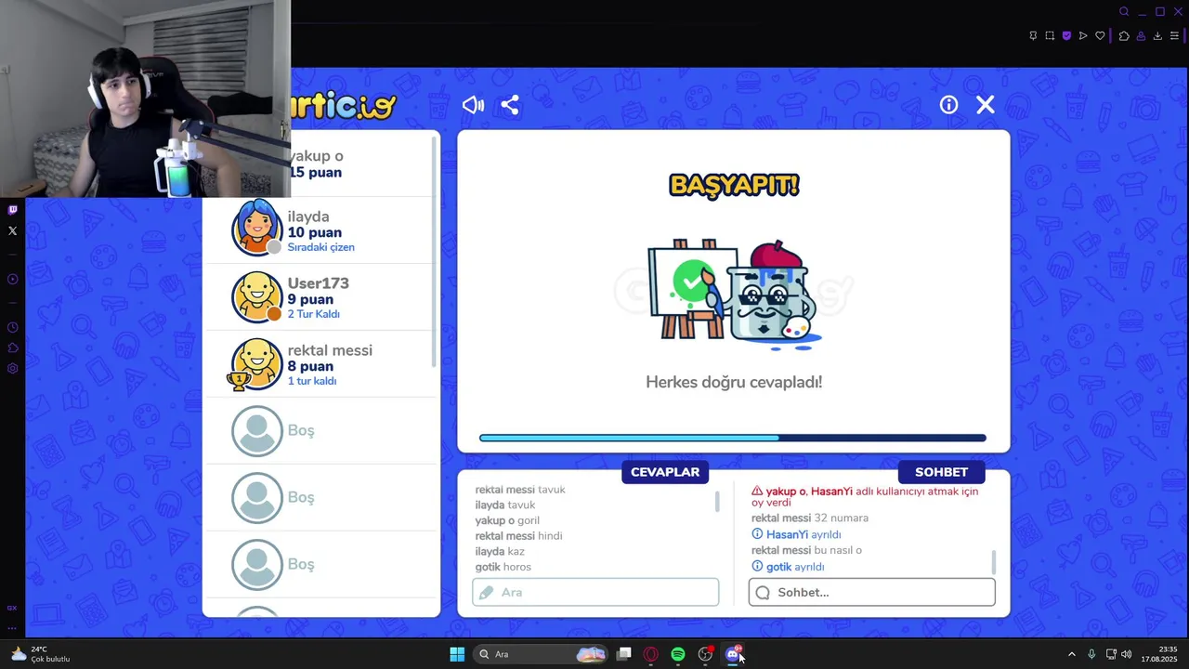Open Spotify from the taskbar
The image size is (1189, 669).
pos(678,654)
